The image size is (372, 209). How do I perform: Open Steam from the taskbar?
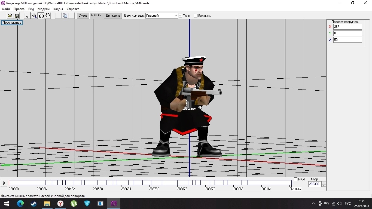pyautogui.click(x=33, y=204)
